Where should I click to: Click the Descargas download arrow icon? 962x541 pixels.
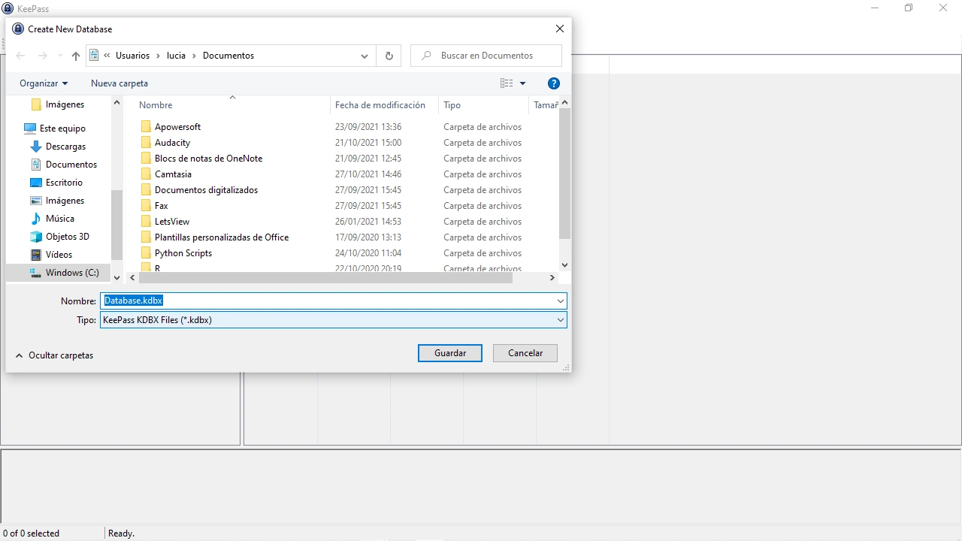[36, 147]
